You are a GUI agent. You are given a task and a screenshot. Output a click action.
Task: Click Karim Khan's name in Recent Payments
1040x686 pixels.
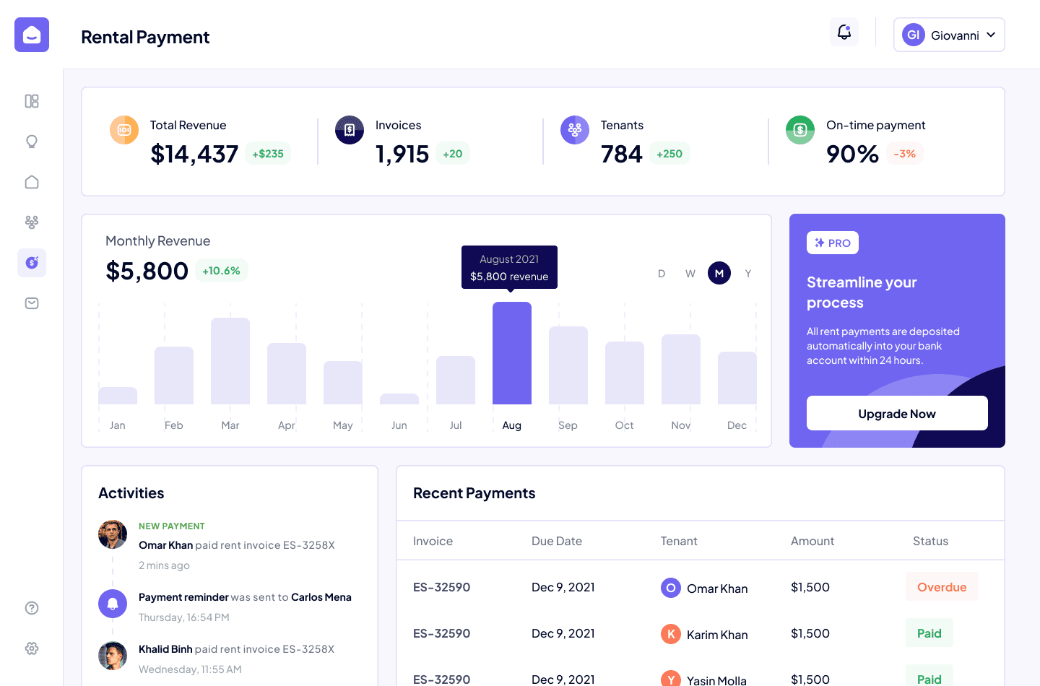(717, 635)
